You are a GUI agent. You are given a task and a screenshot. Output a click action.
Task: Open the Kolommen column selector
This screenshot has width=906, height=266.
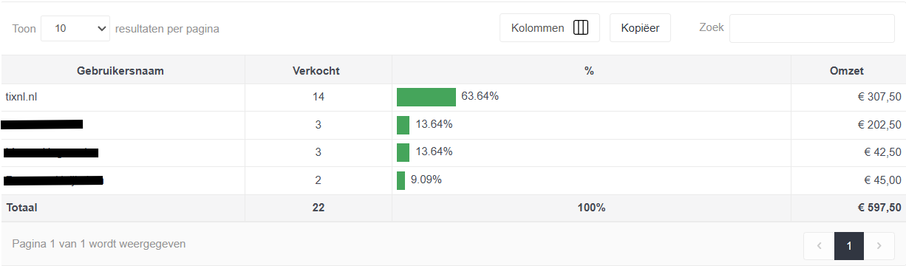point(550,28)
